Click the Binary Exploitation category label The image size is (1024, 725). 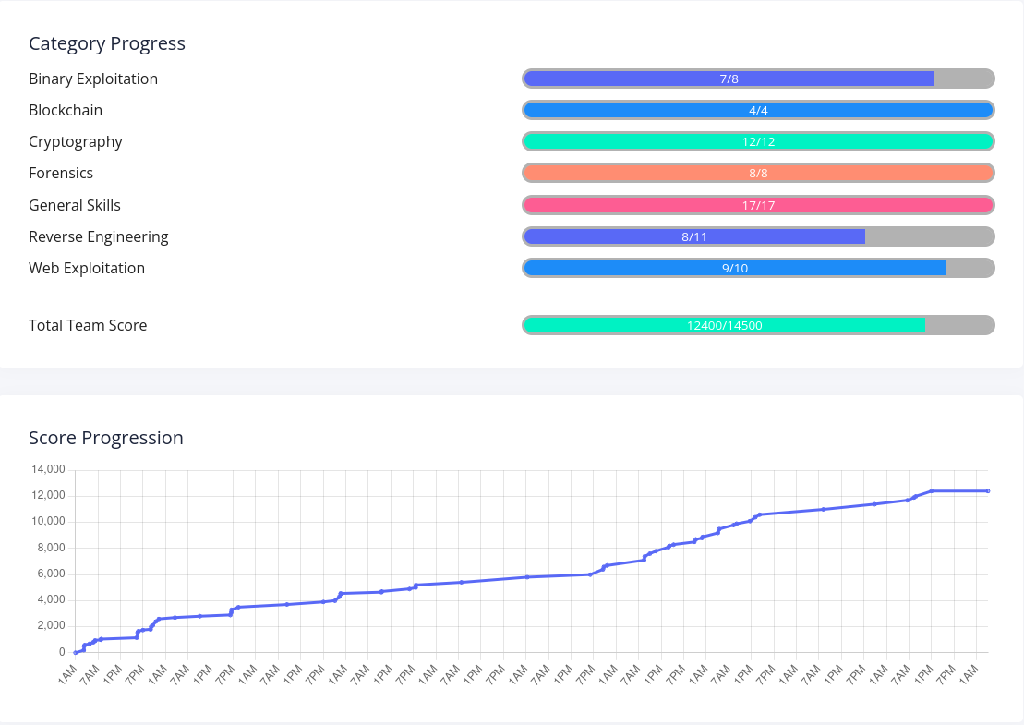93,79
